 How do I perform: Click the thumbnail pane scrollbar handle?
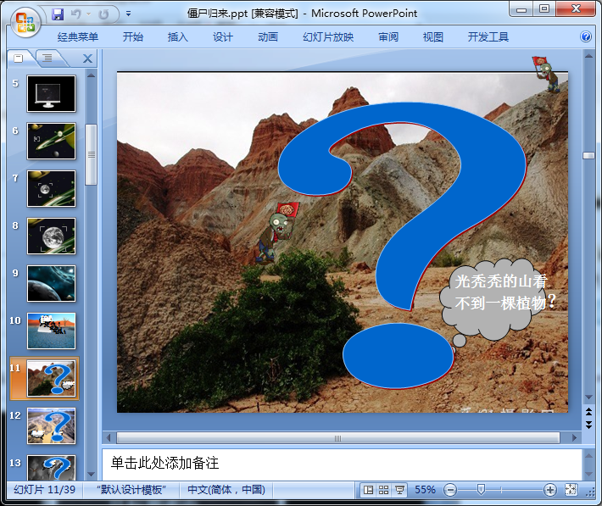coord(91,155)
